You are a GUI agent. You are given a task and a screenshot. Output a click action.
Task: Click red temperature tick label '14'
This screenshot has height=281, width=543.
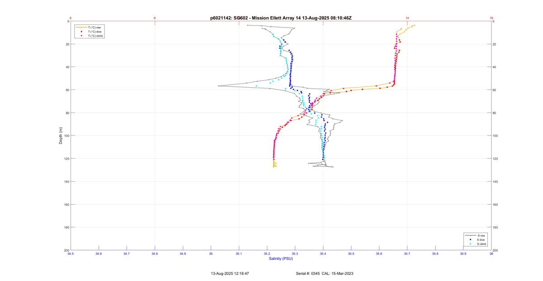point(407,18)
